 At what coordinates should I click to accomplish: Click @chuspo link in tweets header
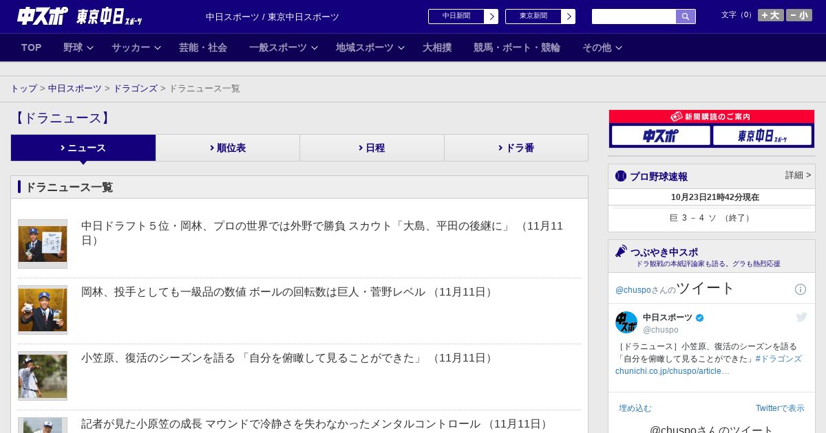point(633,290)
